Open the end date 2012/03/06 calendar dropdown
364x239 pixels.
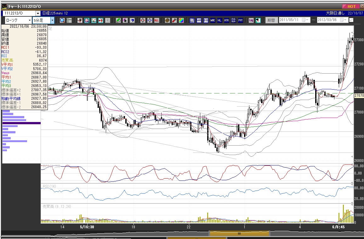[343, 20]
